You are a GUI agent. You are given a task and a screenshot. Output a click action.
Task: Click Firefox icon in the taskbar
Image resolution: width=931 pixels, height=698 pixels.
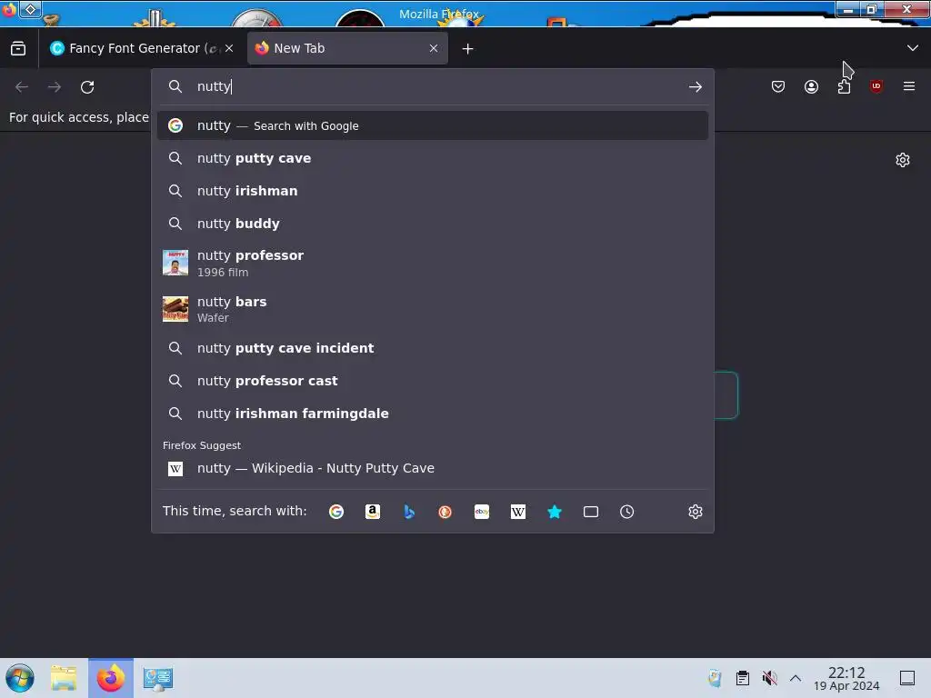pos(111,678)
